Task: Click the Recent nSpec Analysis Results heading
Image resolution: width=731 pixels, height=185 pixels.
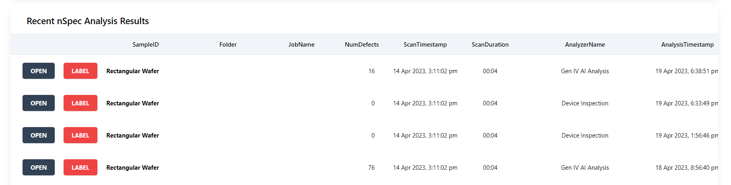Action: click(88, 21)
